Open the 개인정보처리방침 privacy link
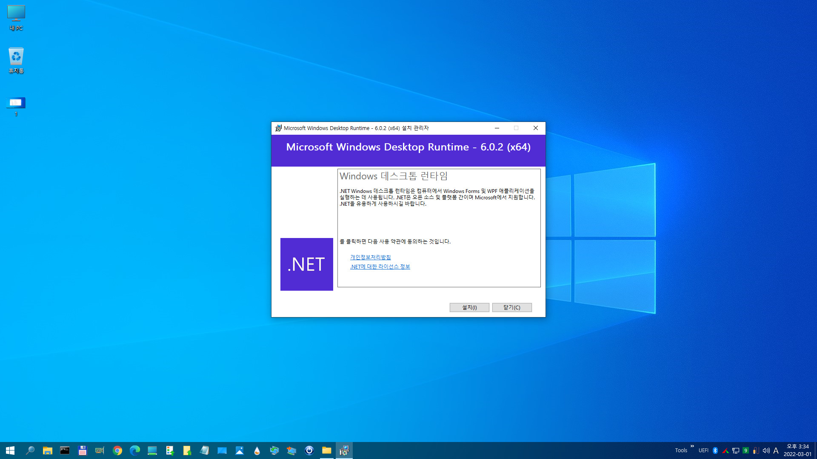Screen dimensions: 817x459 tap(370, 257)
